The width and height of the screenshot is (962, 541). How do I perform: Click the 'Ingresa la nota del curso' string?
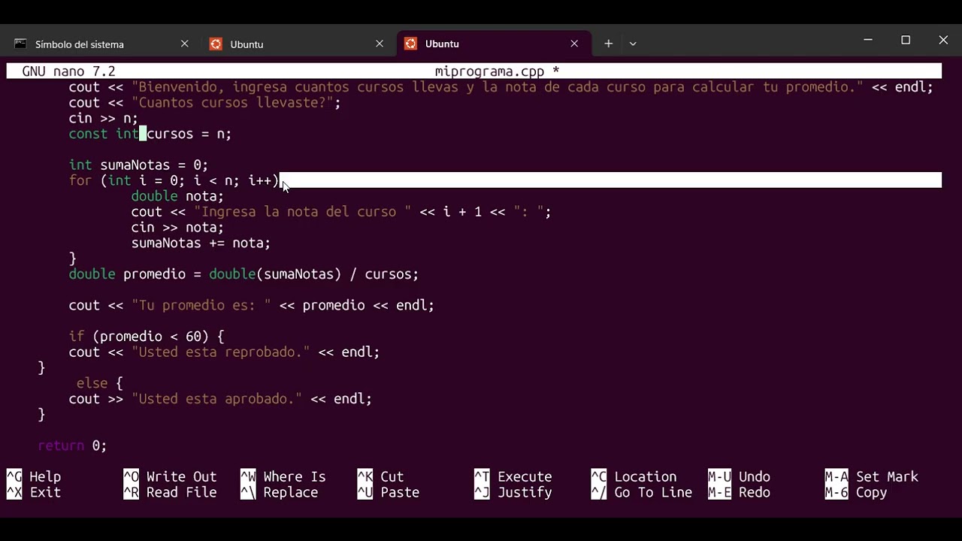tap(302, 212)
